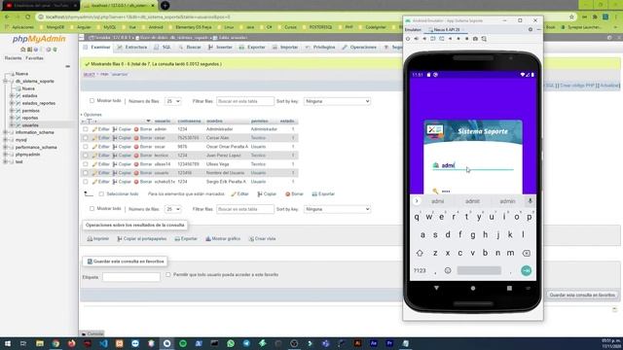Open the phpMyAdmin home icon in sidebar
The height and width of the screenshot is (350, 623).
click(22, 50)
